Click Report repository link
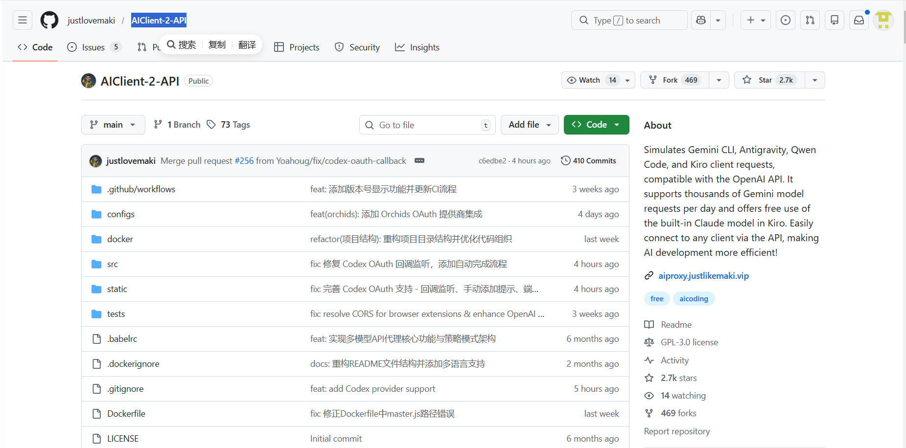Image resolution: width=906 pixels, height=448 pixels. (677, 431)
